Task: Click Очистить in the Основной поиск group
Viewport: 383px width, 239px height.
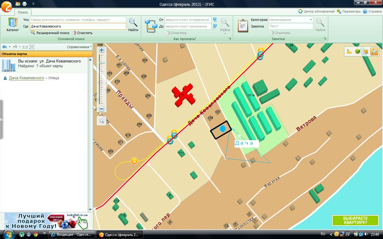Action: click(82, 33)
